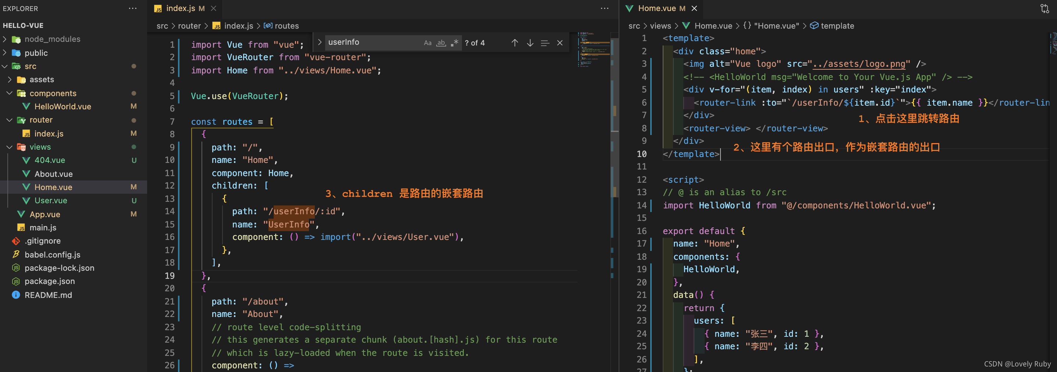Toggle Find in Selection icon
The height and width of the screenshot is (372, 1057).
(x=545, y=43)
